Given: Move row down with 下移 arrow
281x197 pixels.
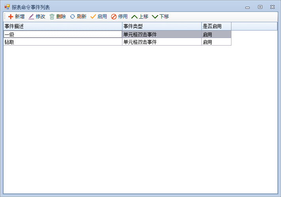Looking at the screenshot, I should coord(155,17).
